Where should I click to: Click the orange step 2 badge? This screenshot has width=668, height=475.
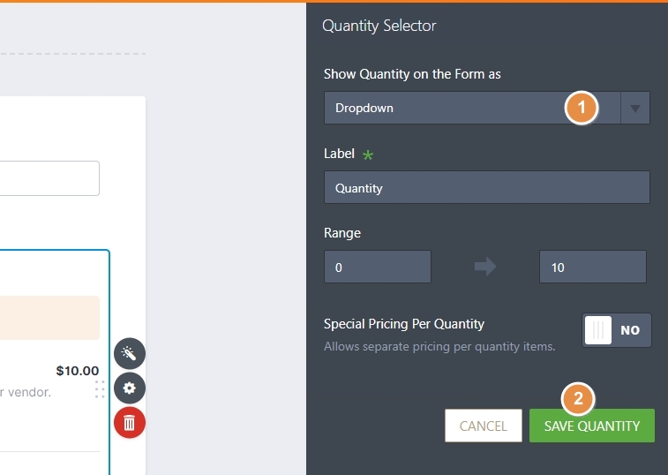click(x=578, y=398)
